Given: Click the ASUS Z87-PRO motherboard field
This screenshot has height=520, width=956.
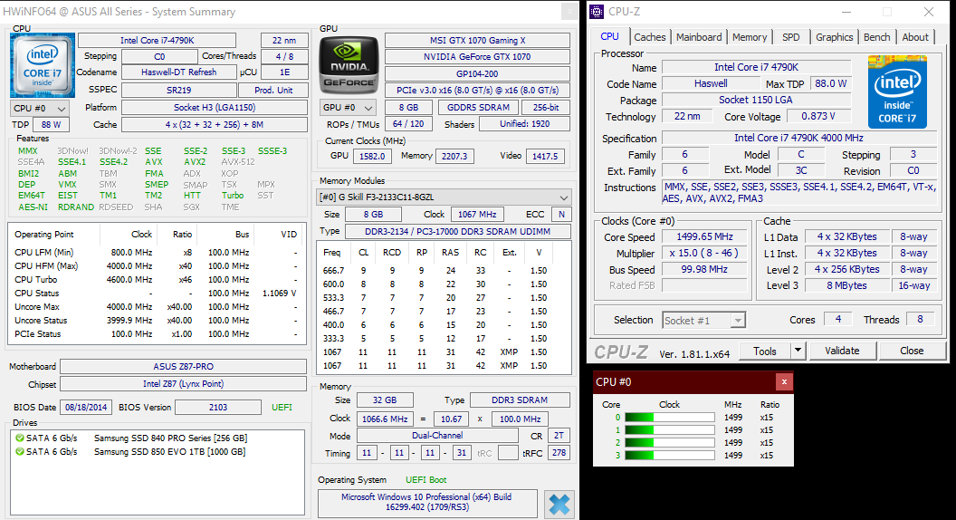Looking at the screenshot, I should click(x=183, y=367).
